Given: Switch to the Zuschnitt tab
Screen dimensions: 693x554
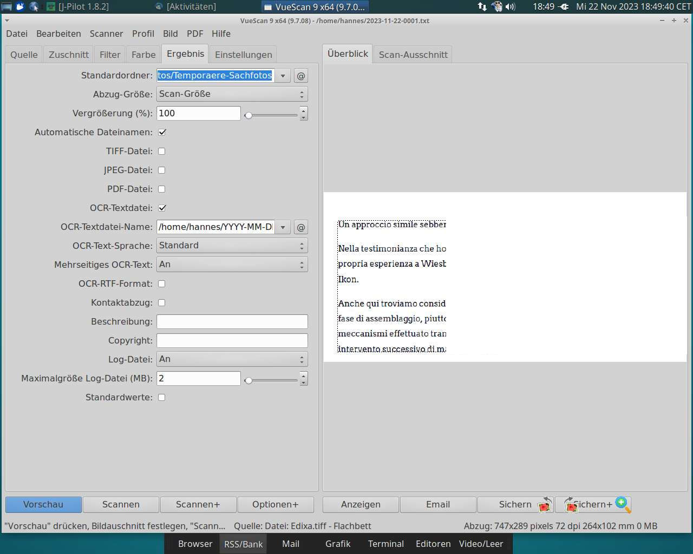Looking at the screenshot, I should (69, 55).
